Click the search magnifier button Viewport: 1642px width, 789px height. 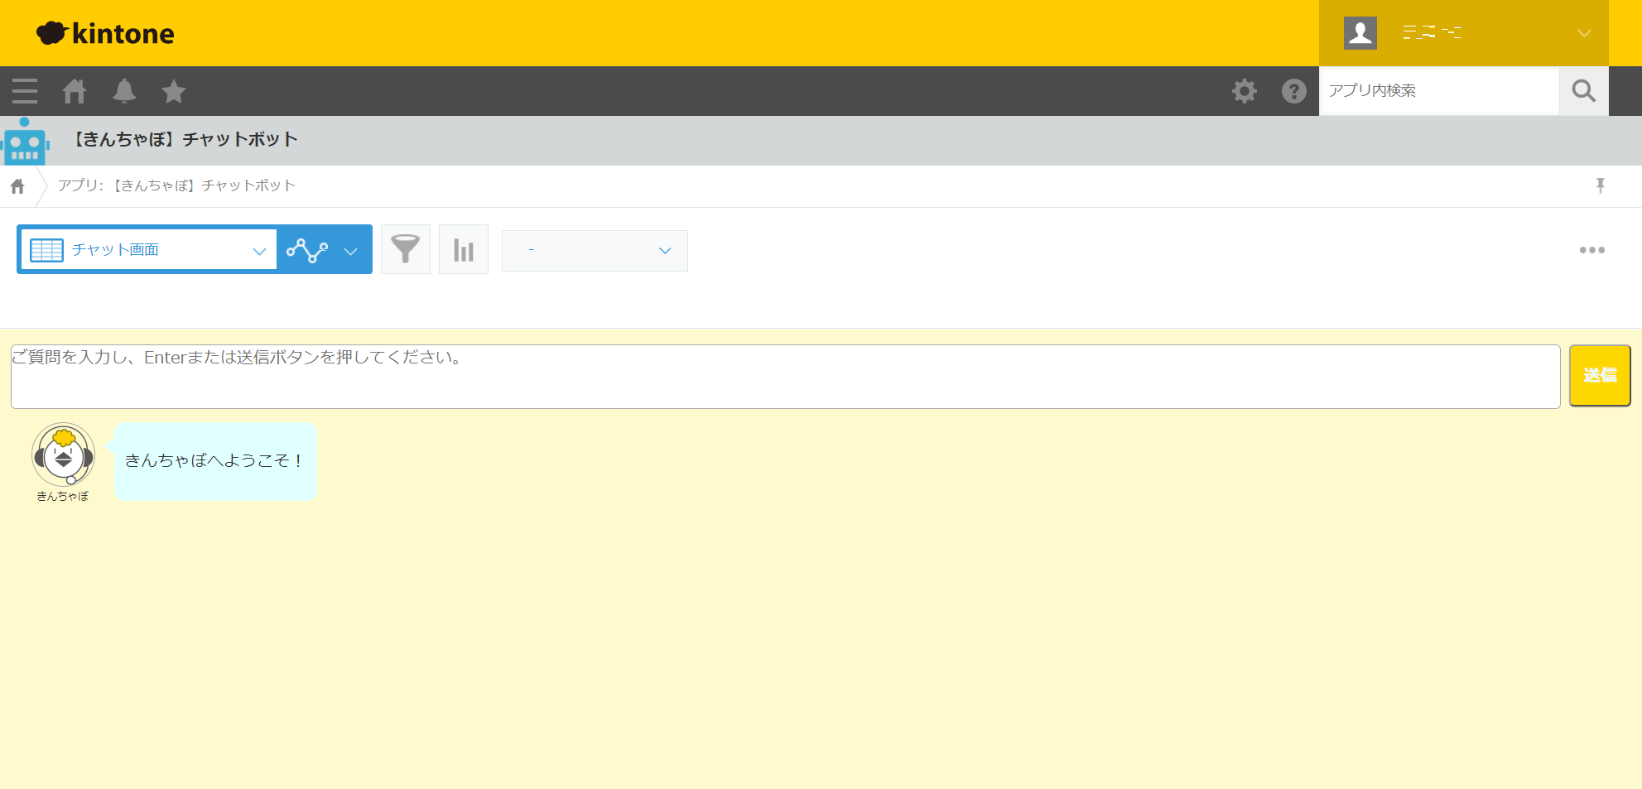(1583, 91)
